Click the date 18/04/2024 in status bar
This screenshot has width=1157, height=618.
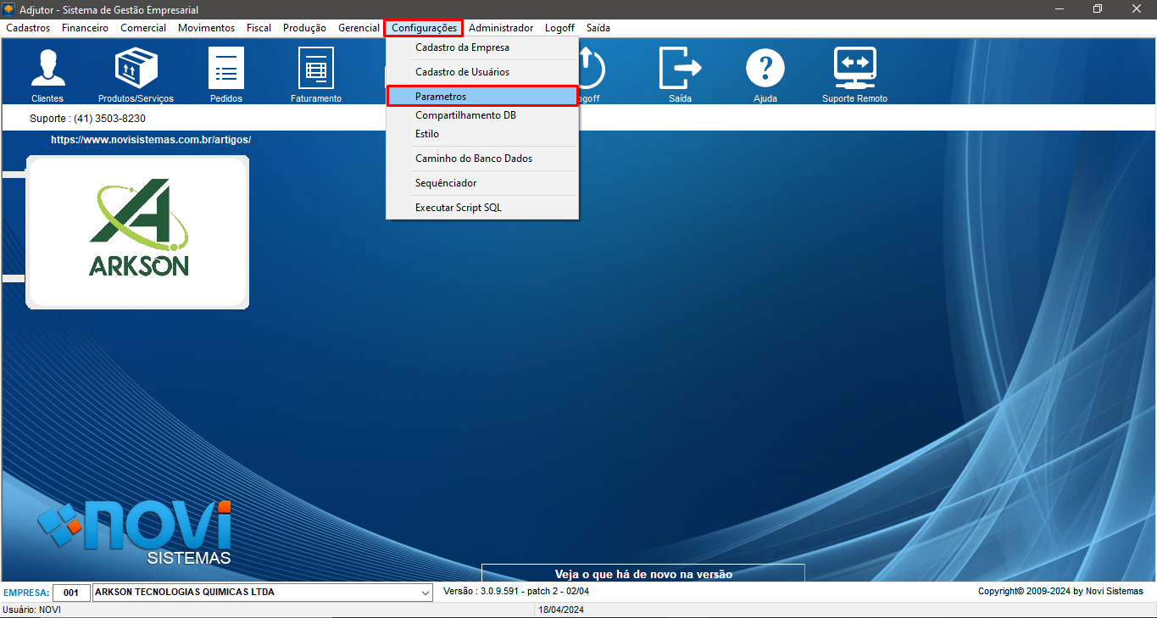click(x=561, y=610)
